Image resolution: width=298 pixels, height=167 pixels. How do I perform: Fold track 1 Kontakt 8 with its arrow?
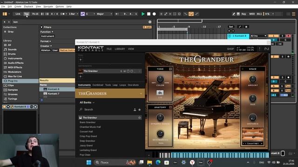click(x=230, y=36)
